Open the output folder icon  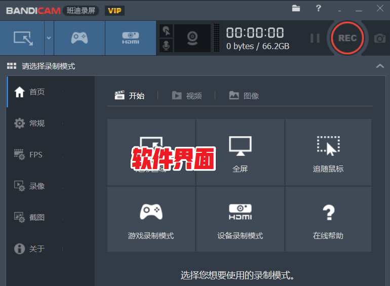tap(296, 8)
